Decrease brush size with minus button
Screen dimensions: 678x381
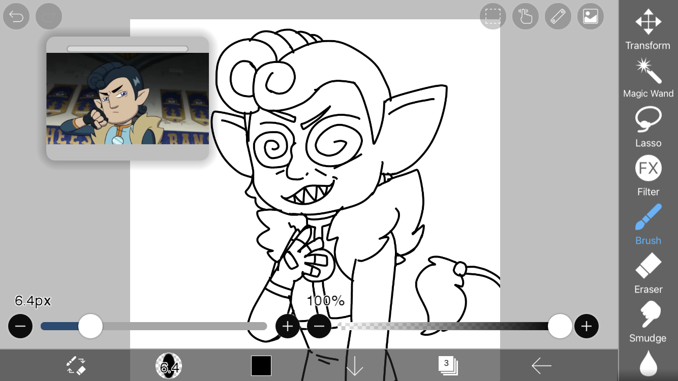point(20,326)
